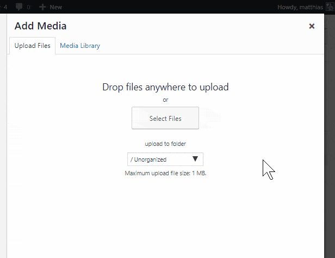Click the 'Maximum upload file size: 1 MB.' text
Viewport: 335px width, 258px height.
point(165,173)
